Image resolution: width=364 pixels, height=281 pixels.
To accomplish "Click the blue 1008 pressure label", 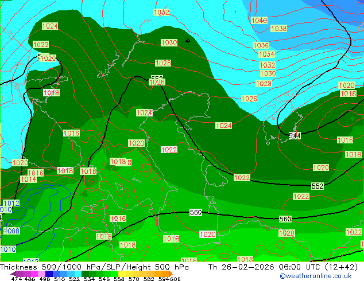I will point(11,231).
